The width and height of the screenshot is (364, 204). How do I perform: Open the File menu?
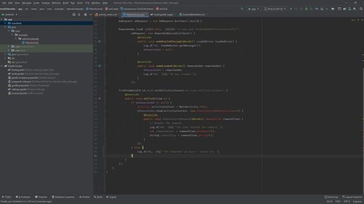click(4, 3)
